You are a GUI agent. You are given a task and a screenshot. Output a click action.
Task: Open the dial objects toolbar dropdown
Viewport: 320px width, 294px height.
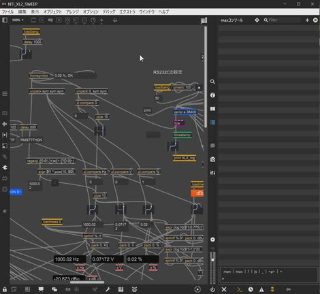pyautogui.click(x=93, y=20)
